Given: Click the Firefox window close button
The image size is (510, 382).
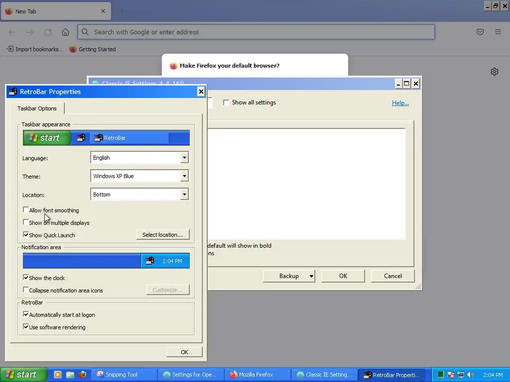Looking at the screenshot, I should tap(505, 6).
